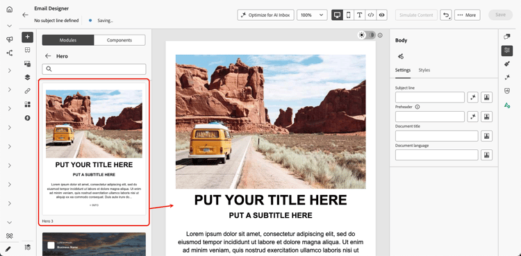Click into the Subject line input
This screenshot has height=256, width=521.
pyautogui.click(x=430, y=97)
